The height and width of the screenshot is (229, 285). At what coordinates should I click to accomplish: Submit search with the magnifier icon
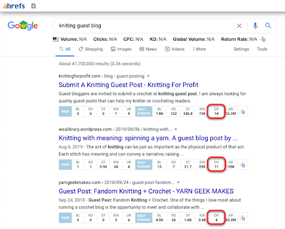click(x=268, y=26)
